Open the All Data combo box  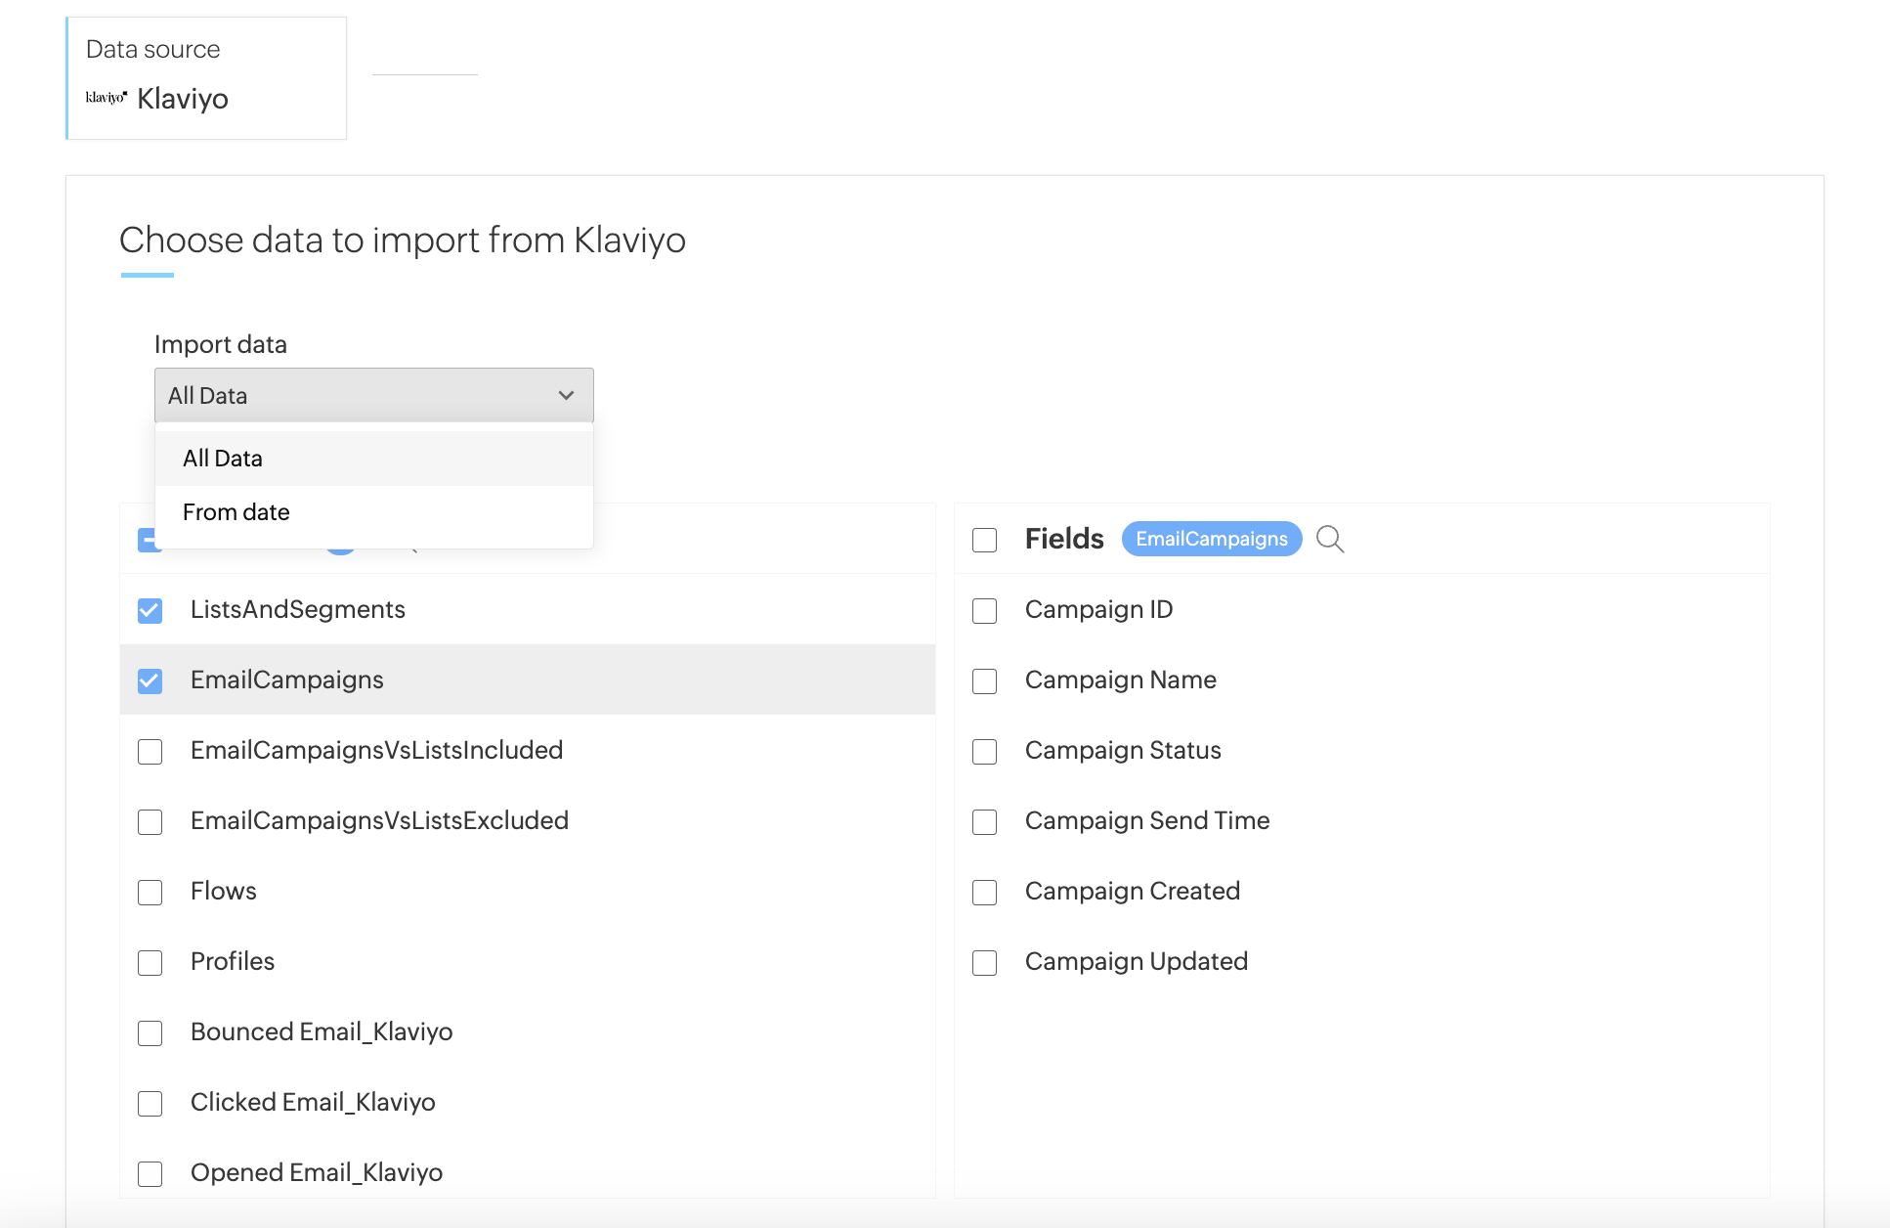click(373, 395)
